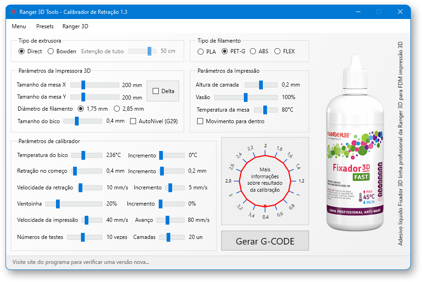Tick the Movimento para dentro checkbox
The height and width of the screenshot is (282, 422).
click(200, 121)
